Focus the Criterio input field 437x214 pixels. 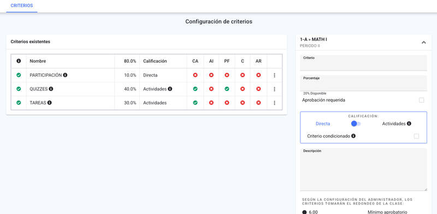[x=363, y=63]
